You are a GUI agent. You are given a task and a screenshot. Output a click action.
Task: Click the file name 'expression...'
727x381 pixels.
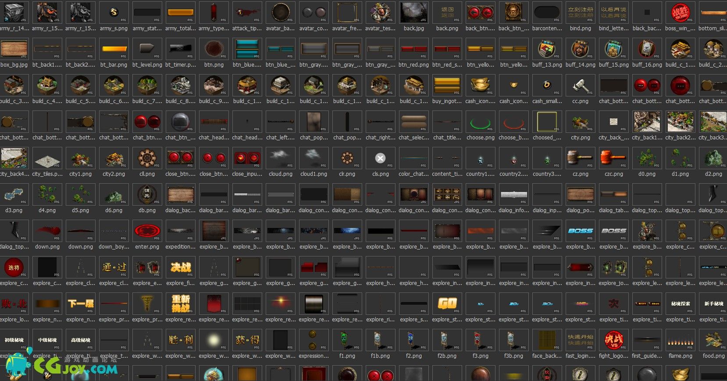coord(314,356)
